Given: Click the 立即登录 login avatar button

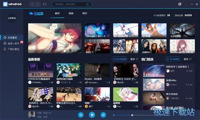Looking at the screenshot, I should coord(12,18).
